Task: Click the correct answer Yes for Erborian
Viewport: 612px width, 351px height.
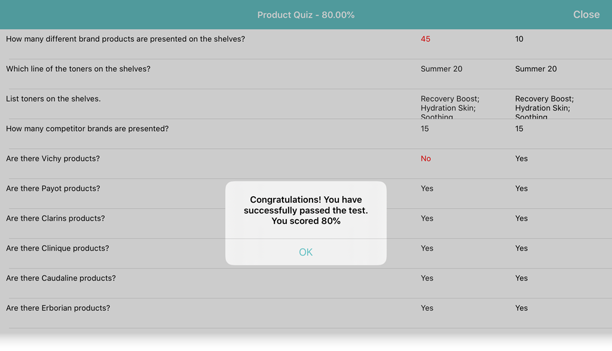Action: click(x=521, y=308)
